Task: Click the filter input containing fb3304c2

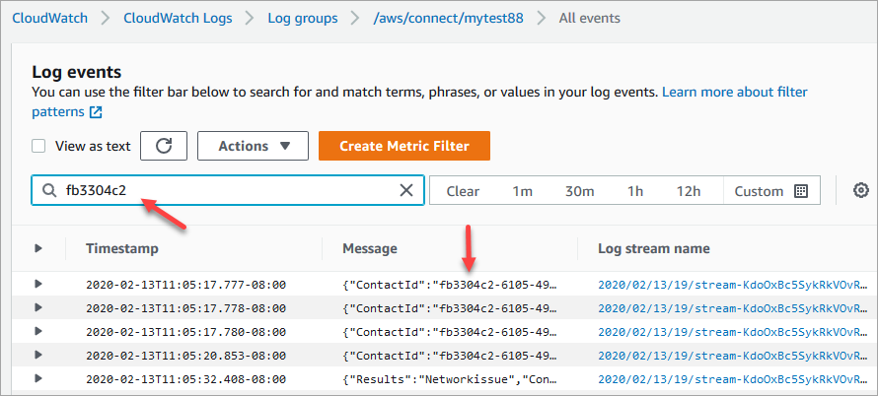Action: pos(227,191)
